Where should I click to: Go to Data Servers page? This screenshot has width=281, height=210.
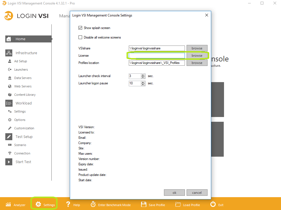(x=23, y=78)
